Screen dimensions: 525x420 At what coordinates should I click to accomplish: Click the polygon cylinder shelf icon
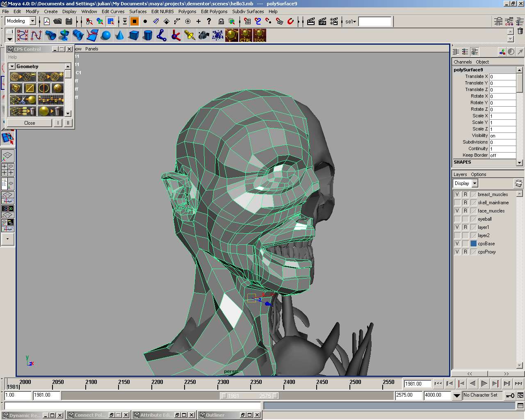click(x=148, y=36)
